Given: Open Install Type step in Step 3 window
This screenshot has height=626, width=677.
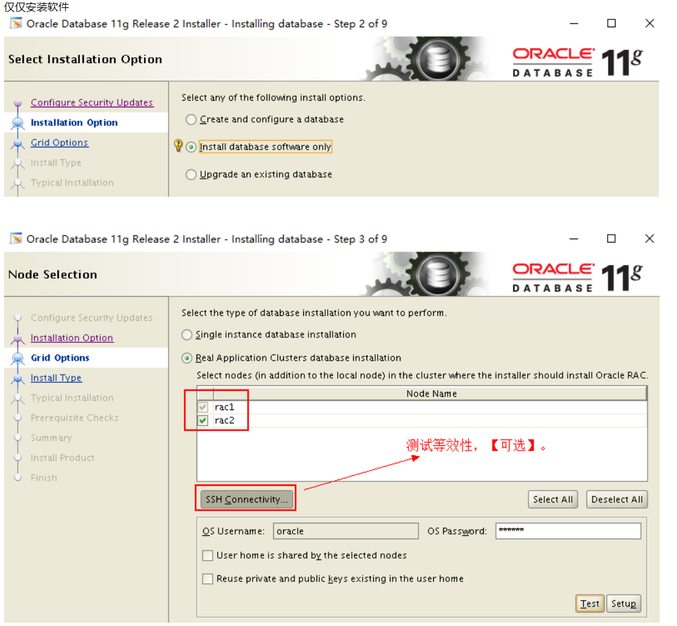Looking at the screenshot, I should coord(56,378).
